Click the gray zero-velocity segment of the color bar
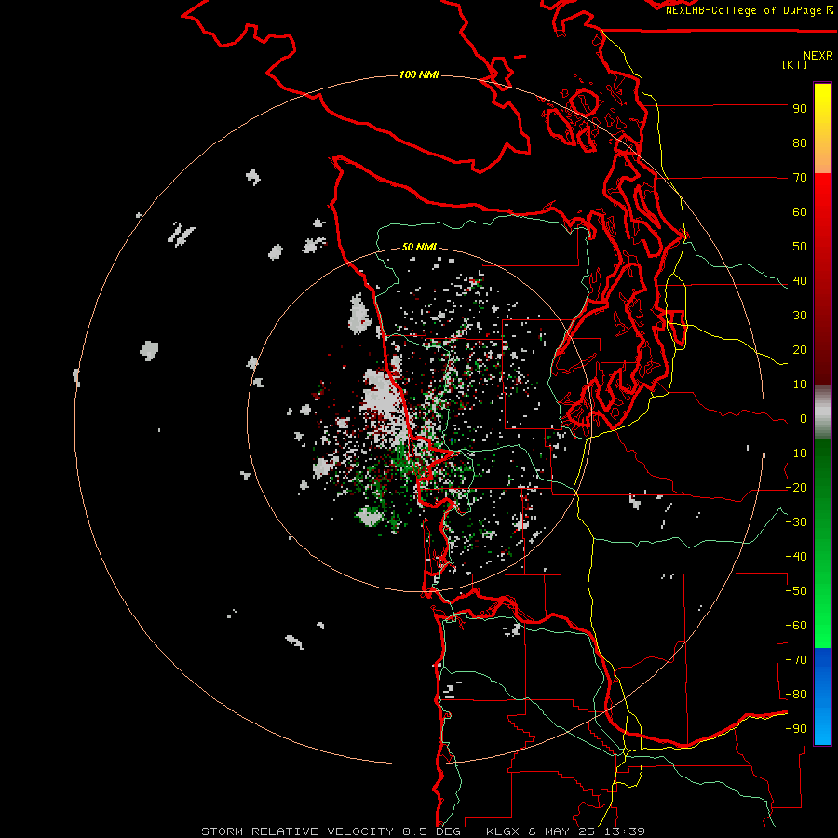 point(822,412)
